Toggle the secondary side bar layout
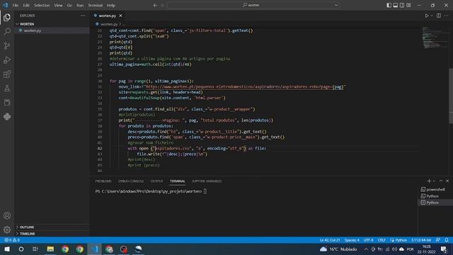Image resolution: width=453 pixels, height=255 pixels. pos(402,5)
